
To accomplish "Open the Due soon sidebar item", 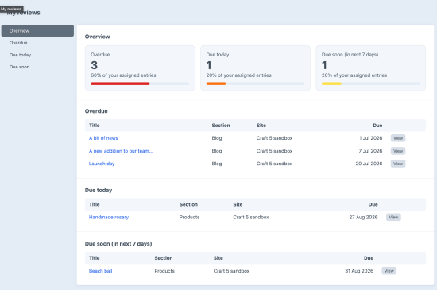I will point(19,67).
